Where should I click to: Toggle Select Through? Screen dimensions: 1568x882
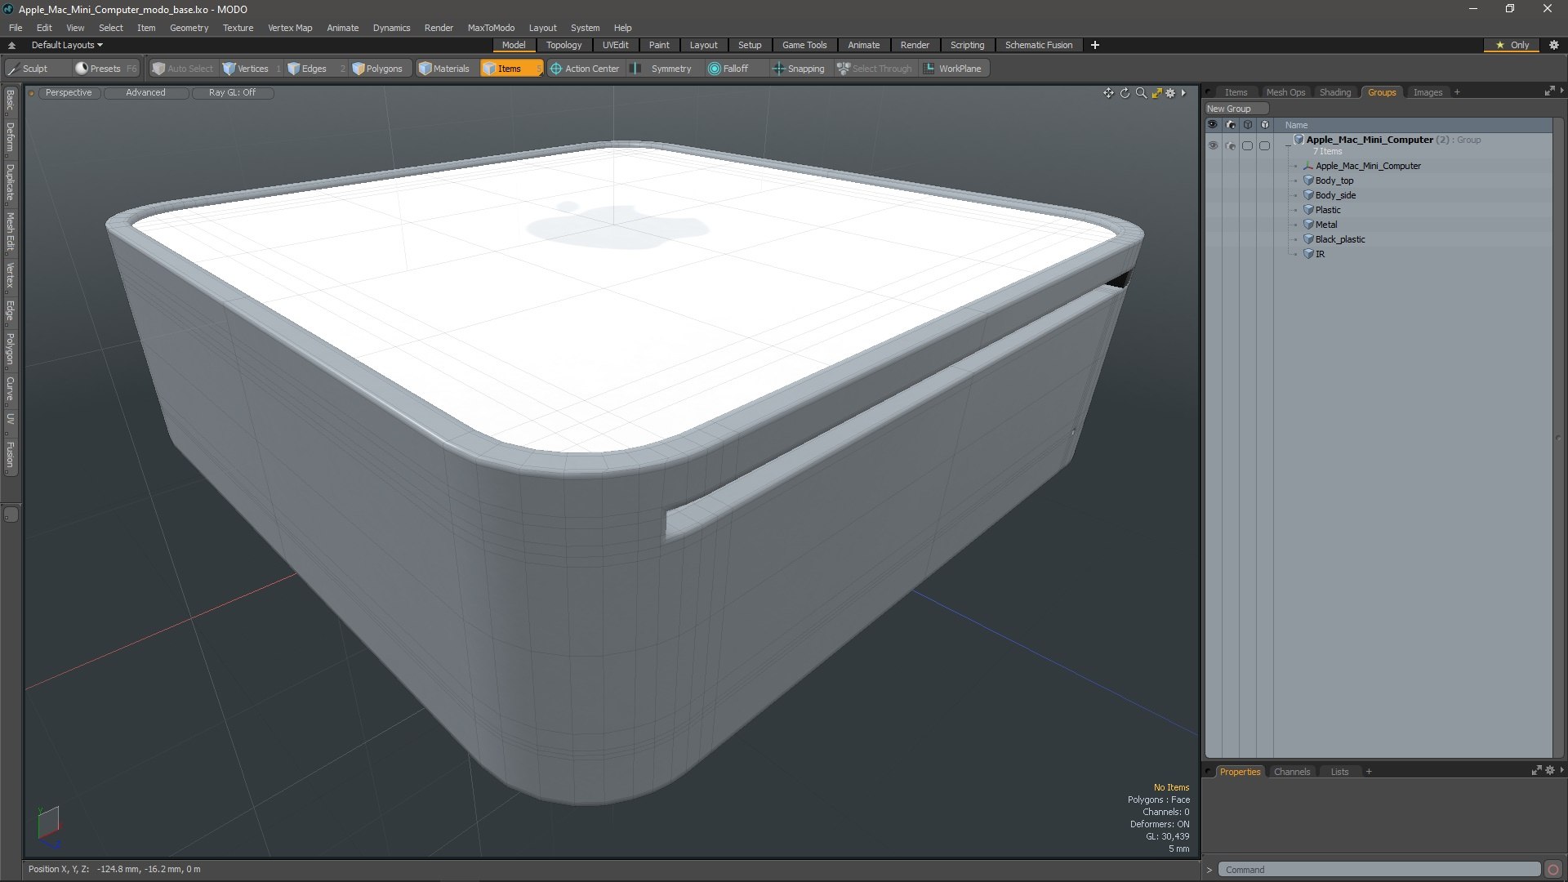[875, 69]
